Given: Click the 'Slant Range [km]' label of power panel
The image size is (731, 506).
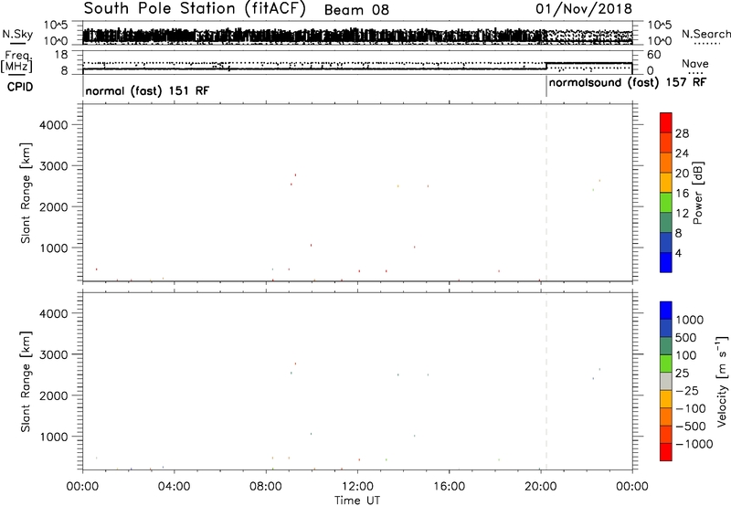Looking at the screenshot, I should tap(26, 193).
